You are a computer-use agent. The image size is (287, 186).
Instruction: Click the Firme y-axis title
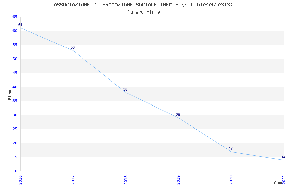click(10, 94)
